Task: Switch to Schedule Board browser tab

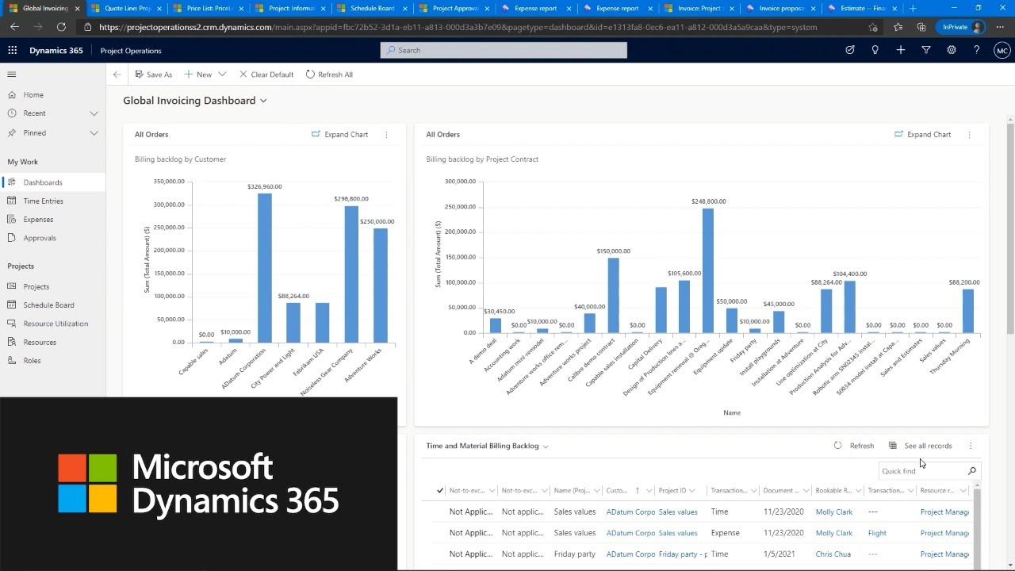Action: click(370, 8)
